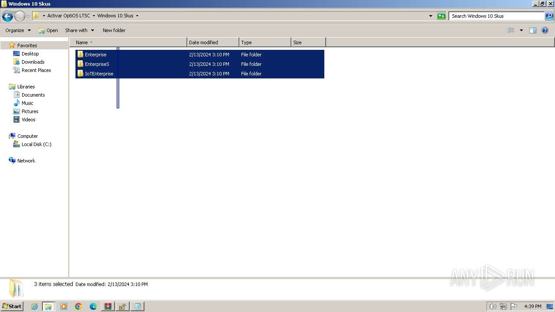Sort by the Size column header
Image resolution: width=555 pixels, height=312 pixels.
click(308, 42)
